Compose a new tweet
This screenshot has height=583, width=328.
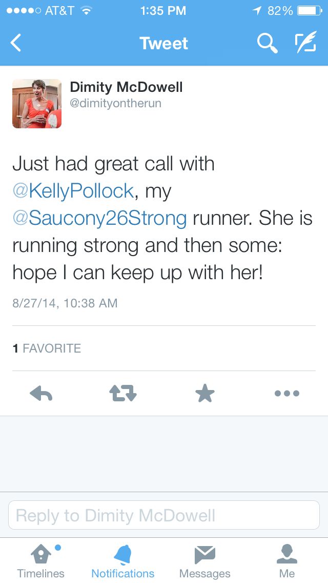click(x=305, y=44)
